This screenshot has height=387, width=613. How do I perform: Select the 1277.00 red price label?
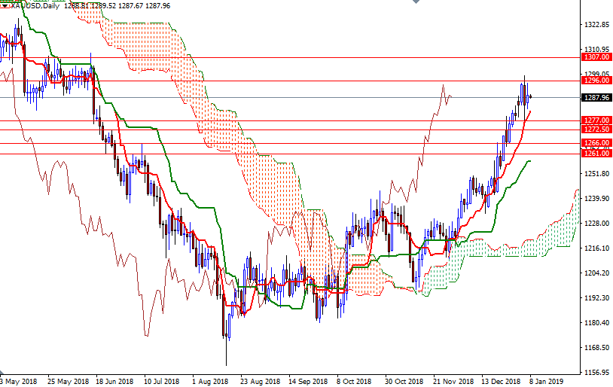click(596, 120)
